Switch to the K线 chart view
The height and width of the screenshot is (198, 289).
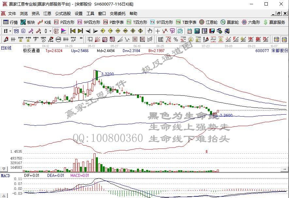(x=44, y=22)
